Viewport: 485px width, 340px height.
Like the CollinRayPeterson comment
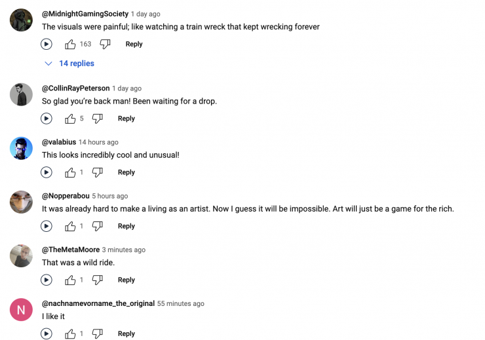pyautogui.click(x=71, y=119)
